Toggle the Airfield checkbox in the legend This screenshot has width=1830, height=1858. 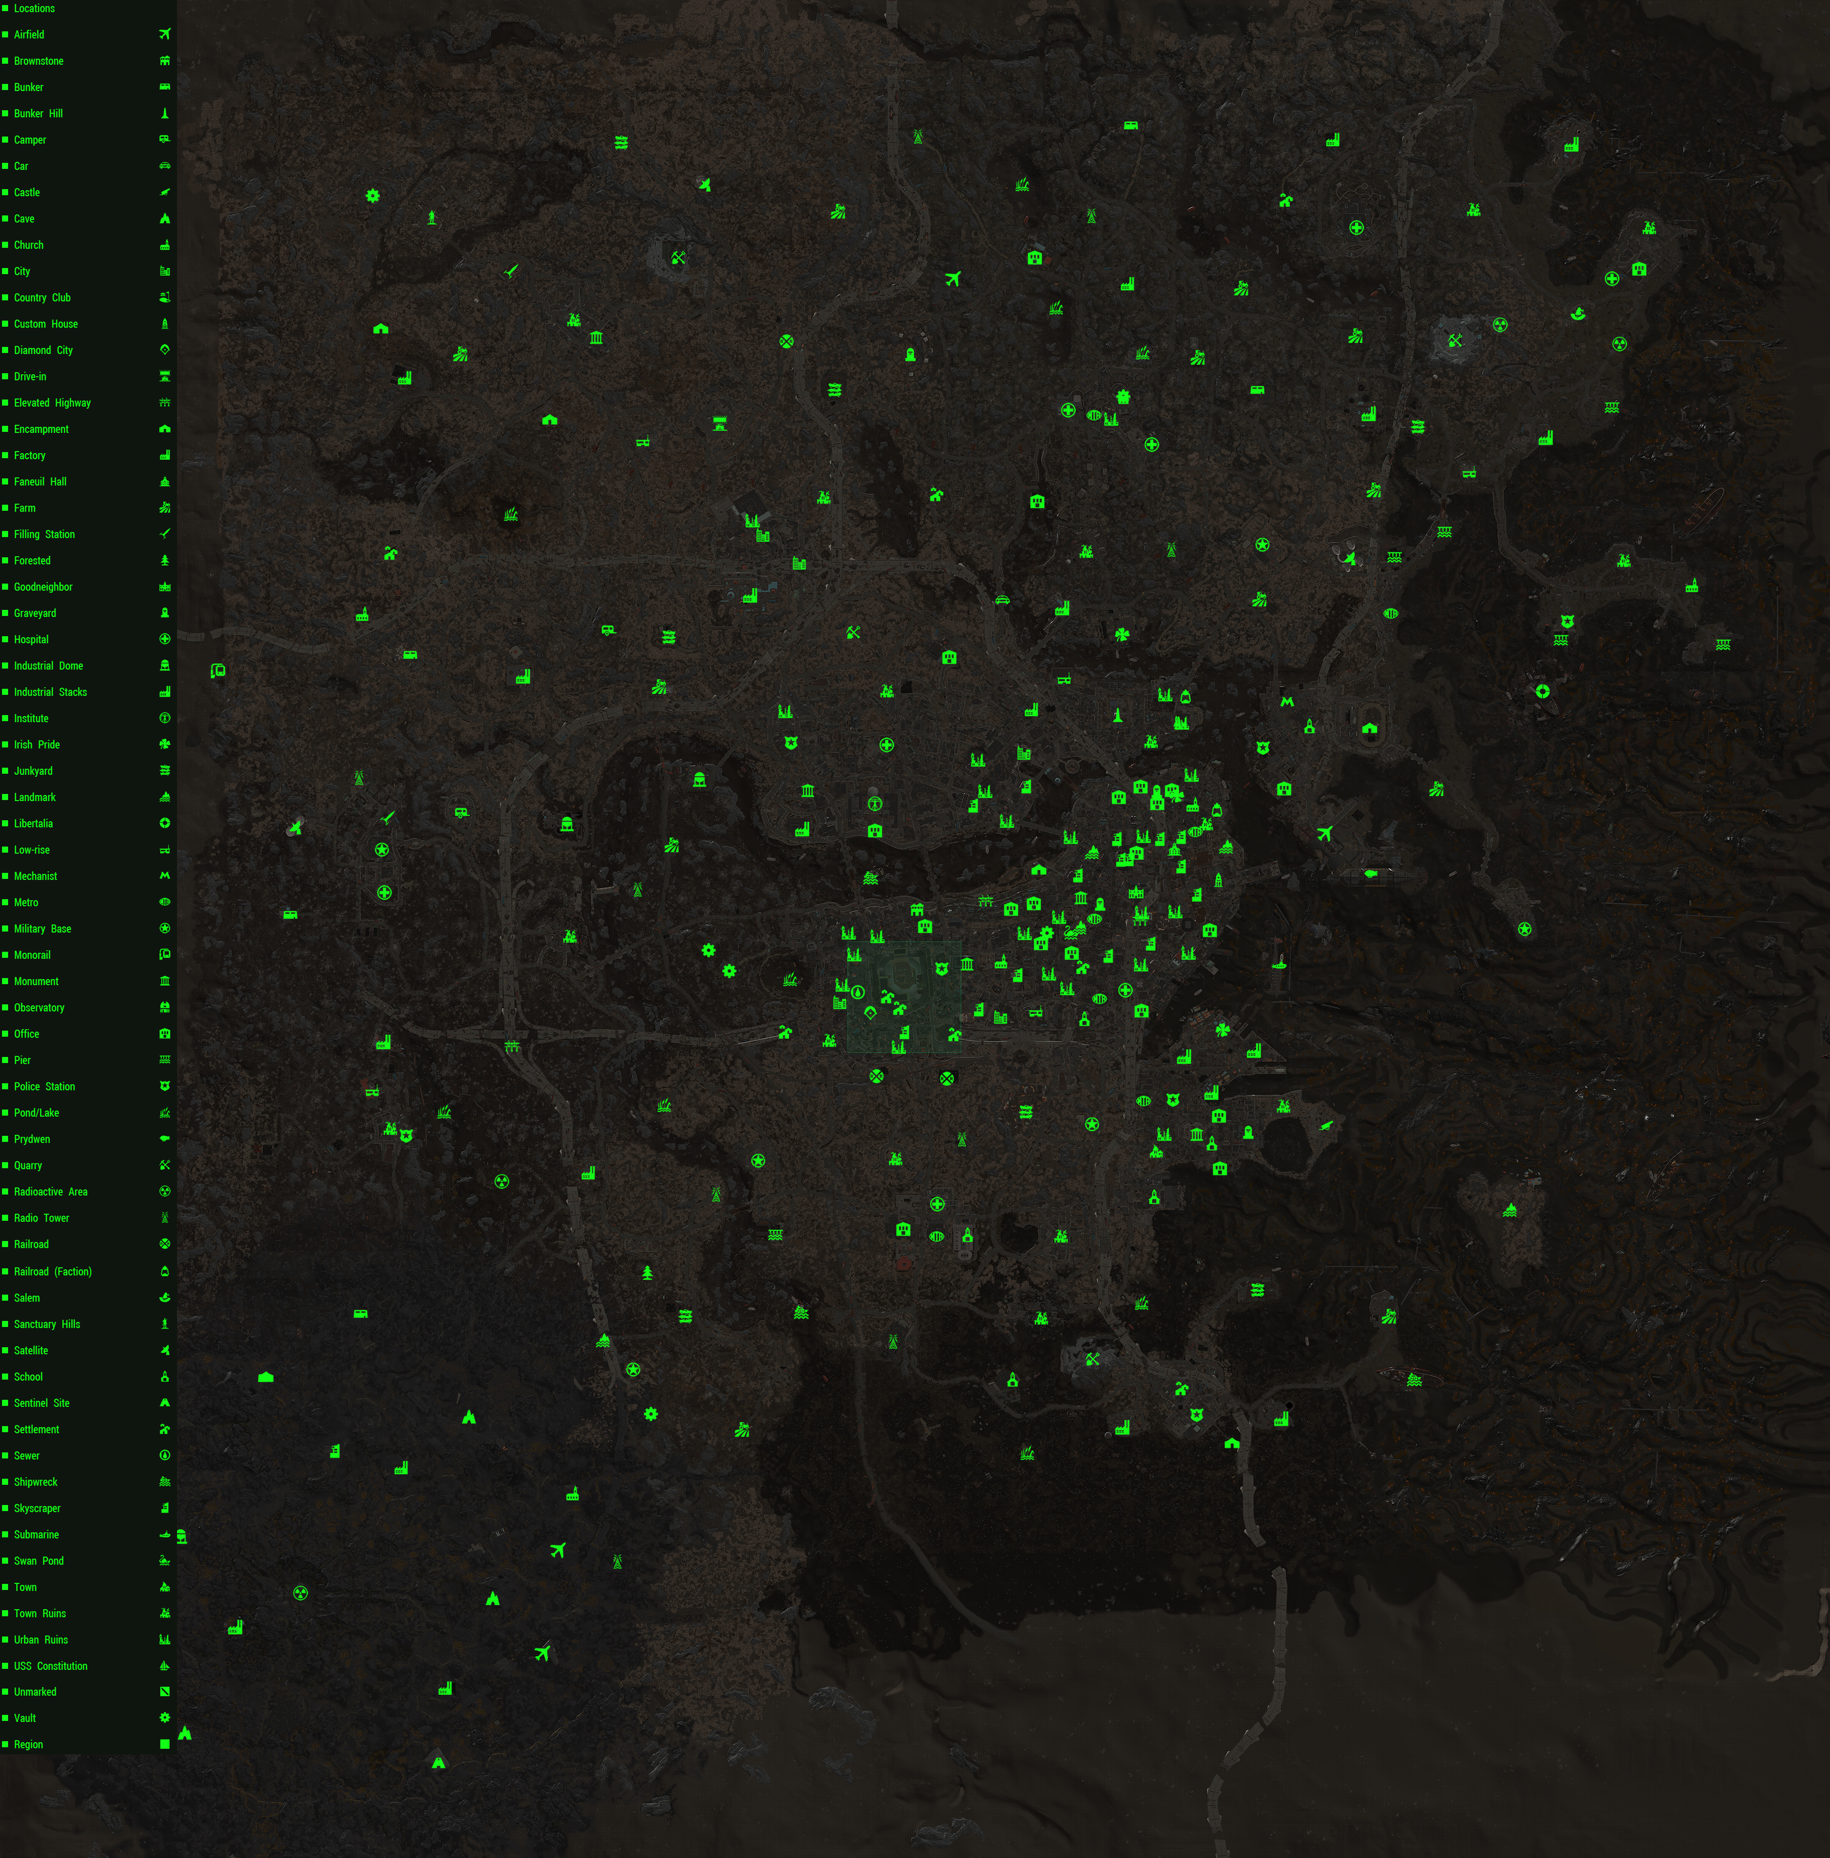point(6,34)
